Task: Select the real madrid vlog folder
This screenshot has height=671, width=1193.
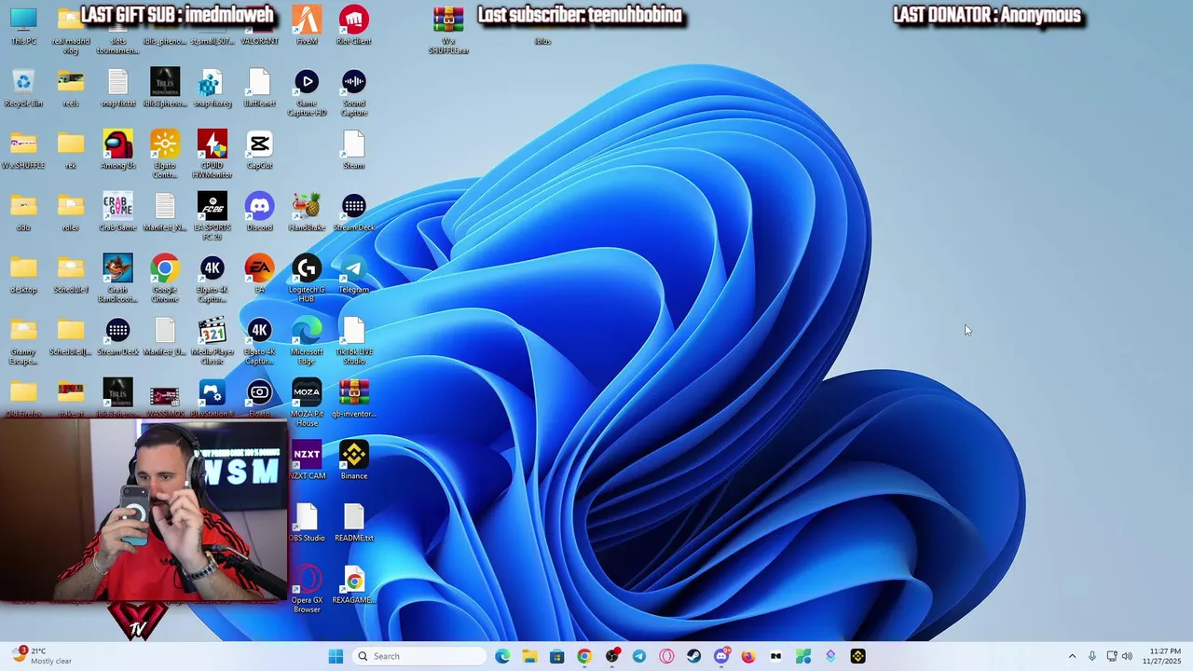Action: tap(71, 29)
